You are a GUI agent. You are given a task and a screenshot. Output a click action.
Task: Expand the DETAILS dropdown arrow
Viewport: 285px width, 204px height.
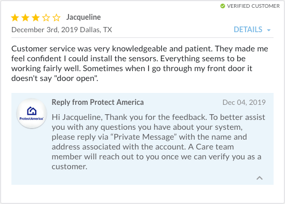(268, 30)
